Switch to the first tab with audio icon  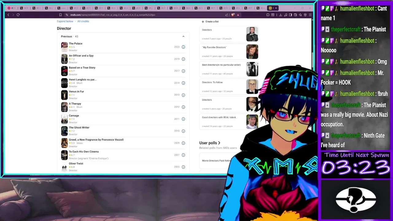(x=11, y=8)
